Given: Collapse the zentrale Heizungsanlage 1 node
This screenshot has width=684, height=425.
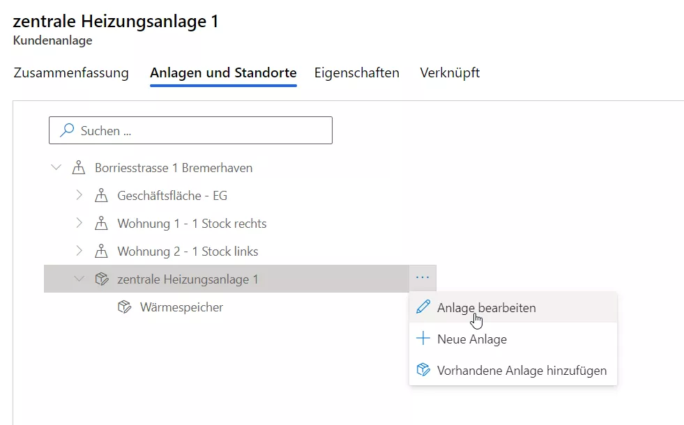Looking at the screenshot, I should point(79,279).
